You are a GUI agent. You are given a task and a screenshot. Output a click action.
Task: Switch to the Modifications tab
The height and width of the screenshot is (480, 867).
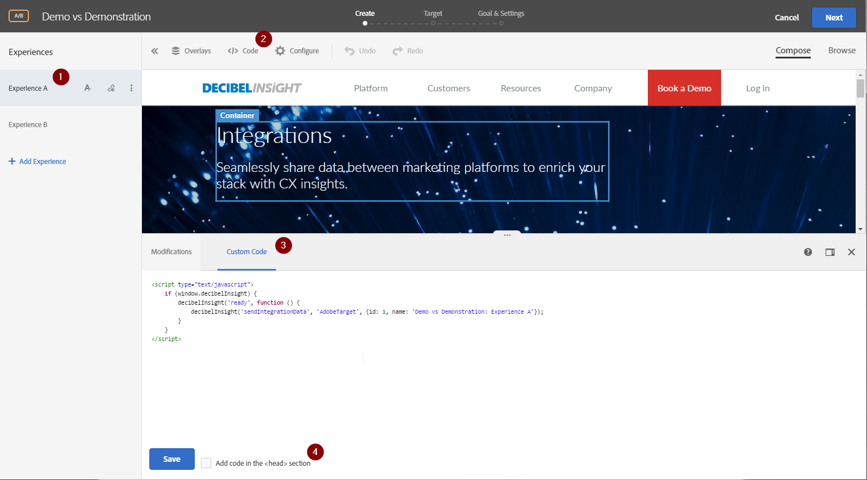(171, 251)
